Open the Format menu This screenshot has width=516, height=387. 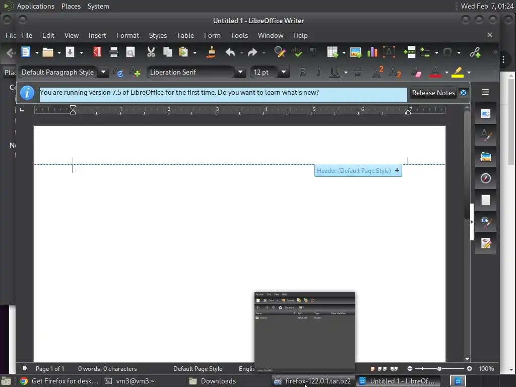(127, 35)
